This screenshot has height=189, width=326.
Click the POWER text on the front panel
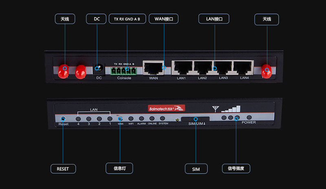click(x=249, y=123)
